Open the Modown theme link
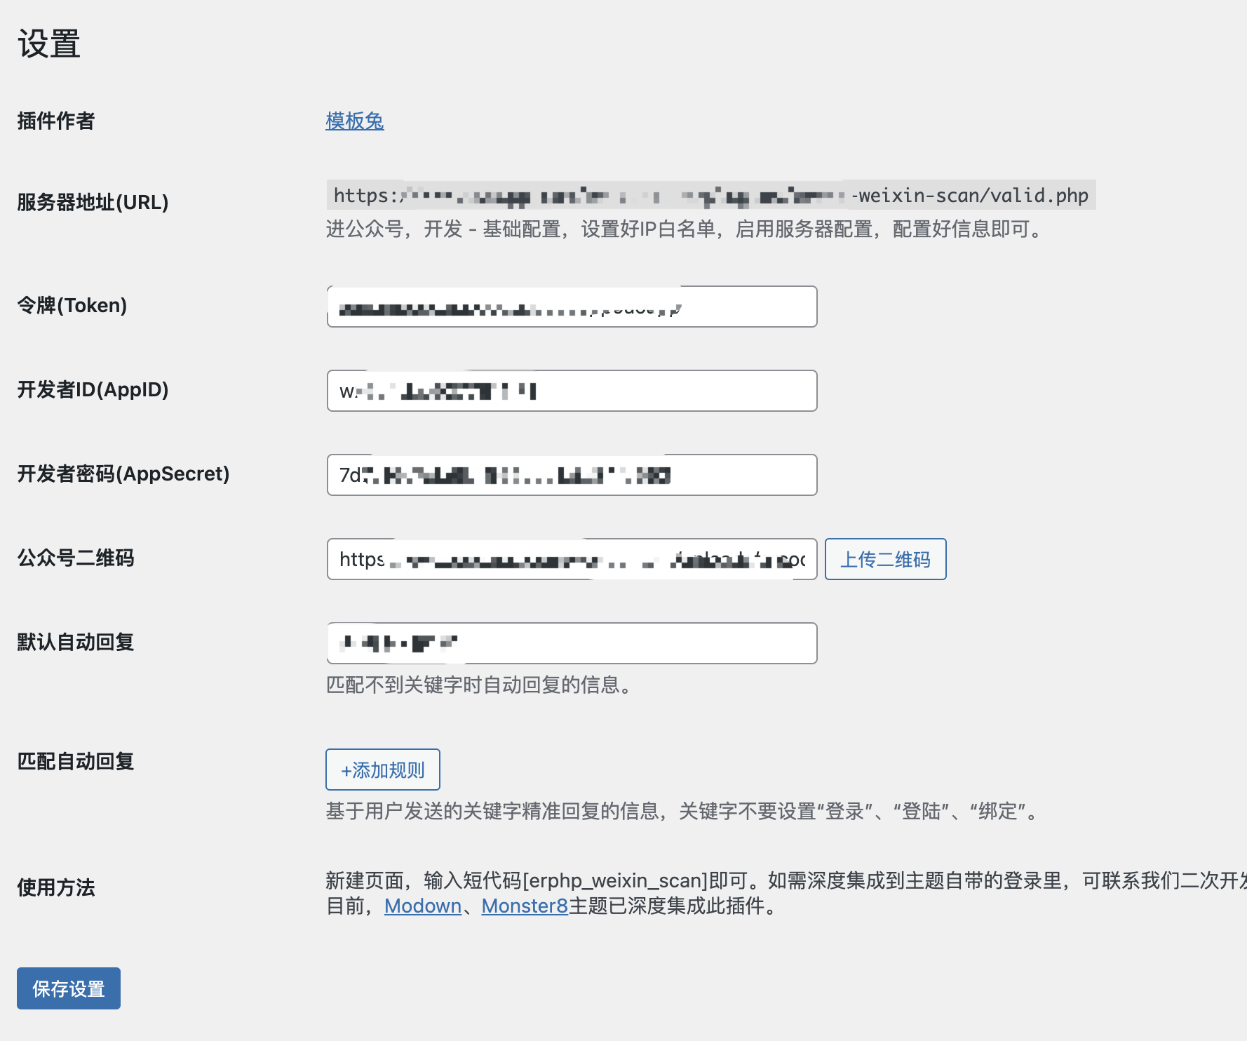Image resolution: width=1247 pixels, height=1041 pixels. (x=422, y=906)
